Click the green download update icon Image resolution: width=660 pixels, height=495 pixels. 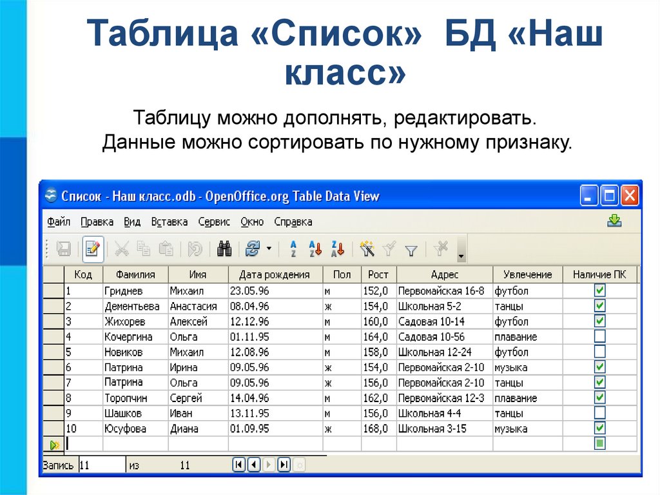pos(614,220)
